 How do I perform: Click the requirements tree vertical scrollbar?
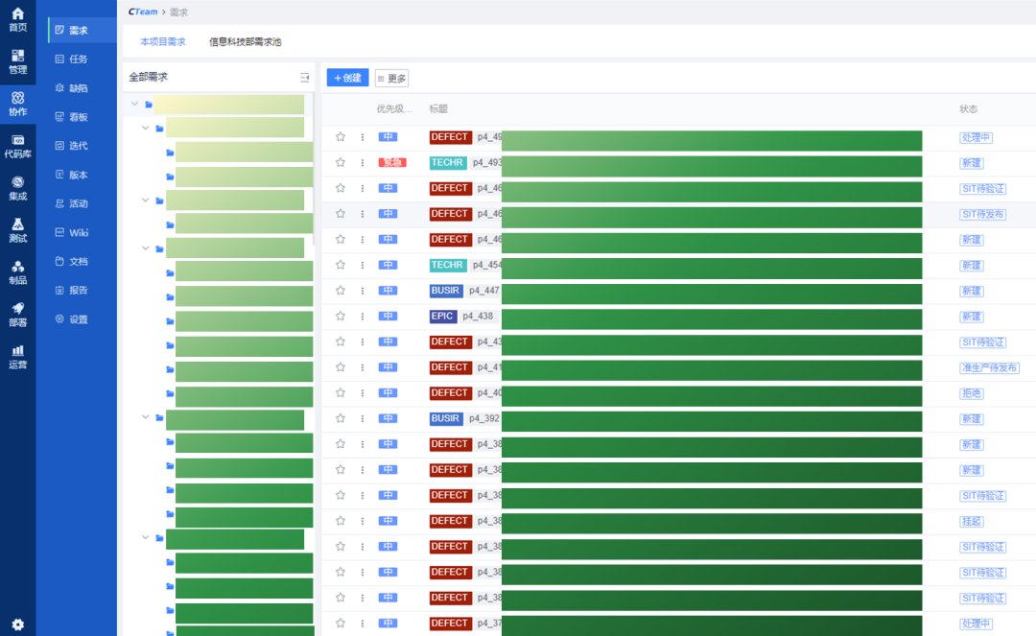(315, 171)
